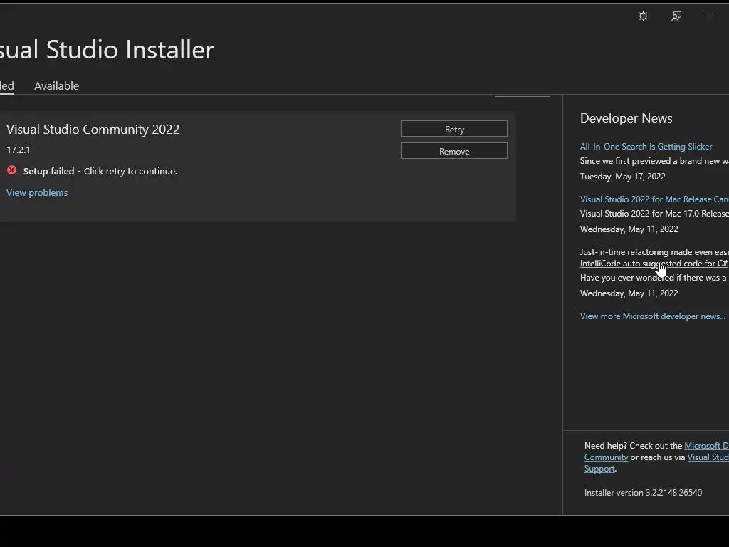Viewport: 729px width, 547px height.
Task: Open the View problems link
Action: (x=37, y=192)
